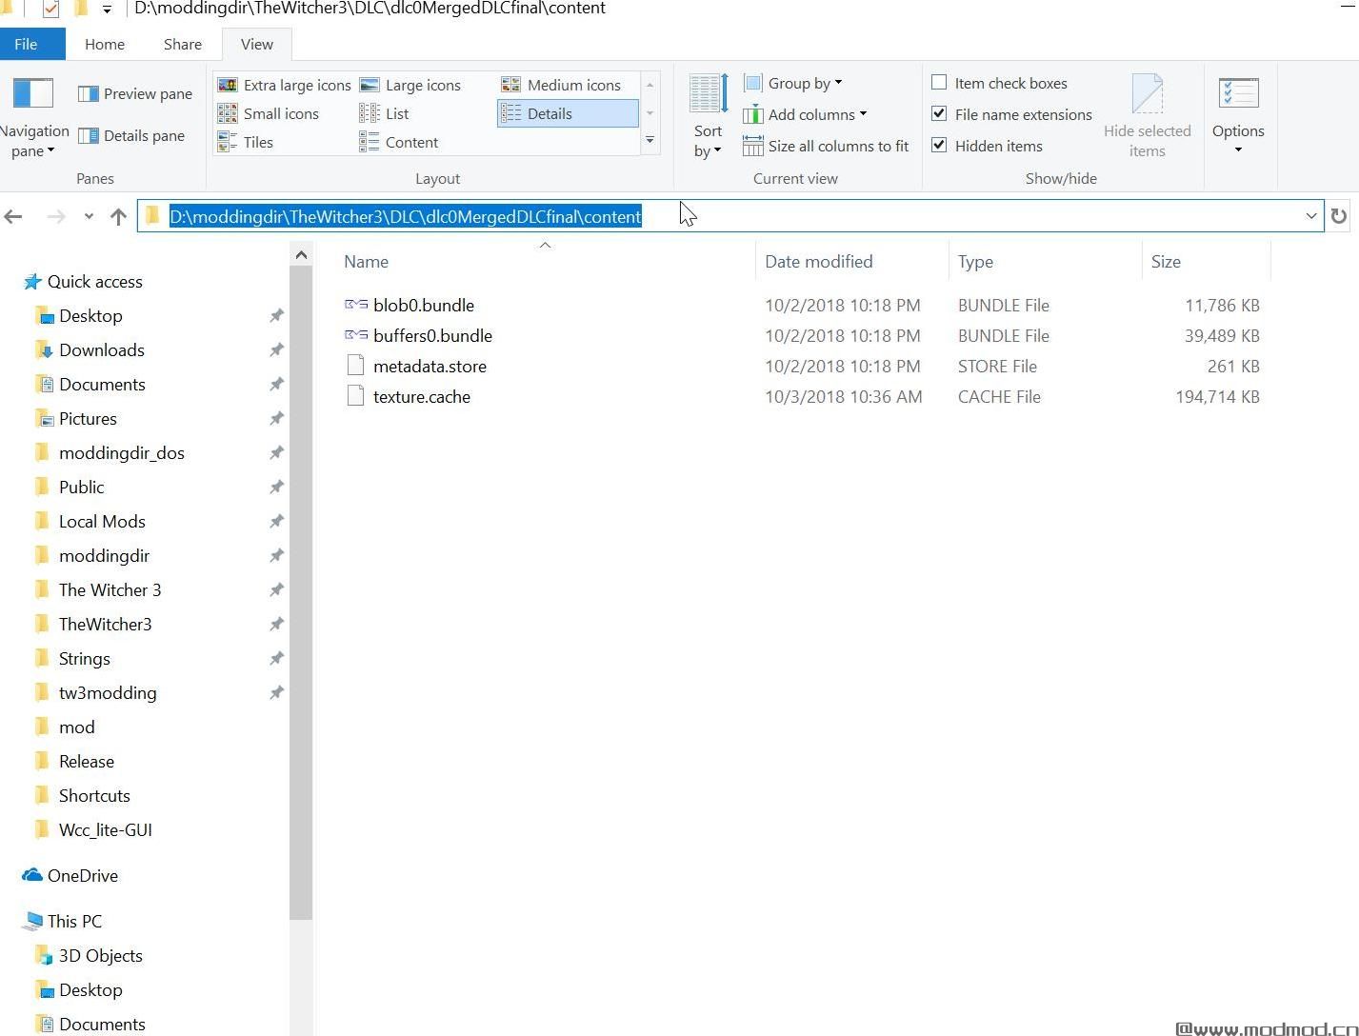
Task: Refresh the current folder
Action: pyautogui.click(x=1338, y=216)
